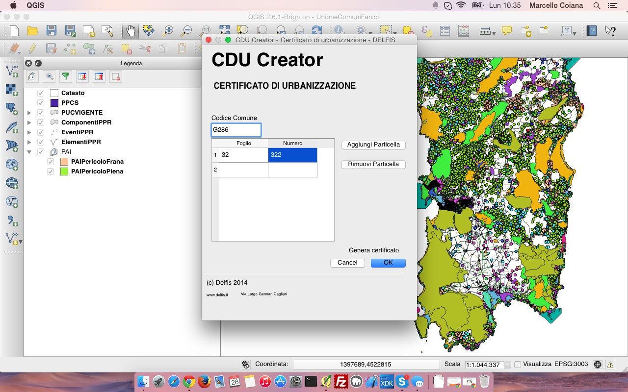628x392 pixels.
Task: Click the PAIPericoloFrana orange color swatch
Action: click(x=64, y=162)
